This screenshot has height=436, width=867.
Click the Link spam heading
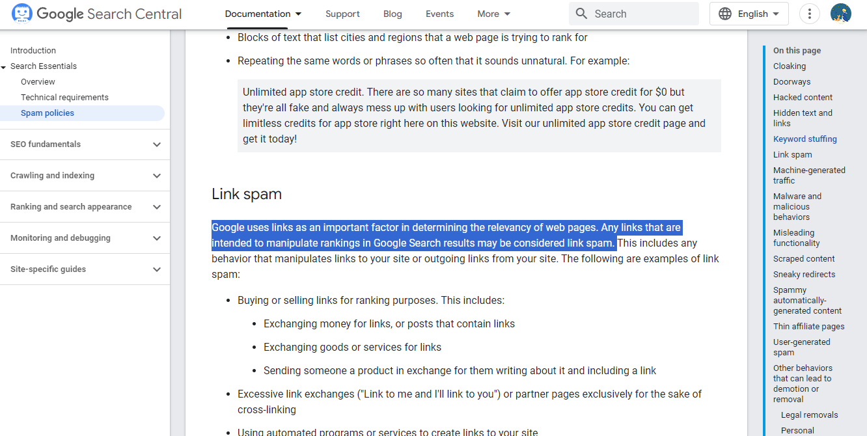coord(247,194)
